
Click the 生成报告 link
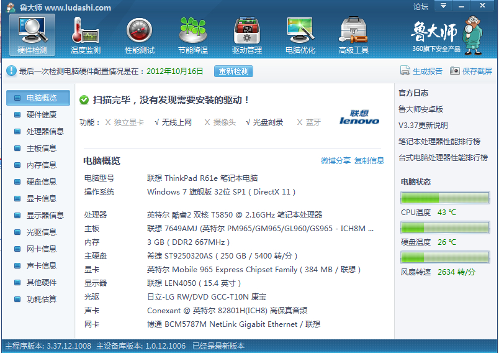tap(428, 71)
